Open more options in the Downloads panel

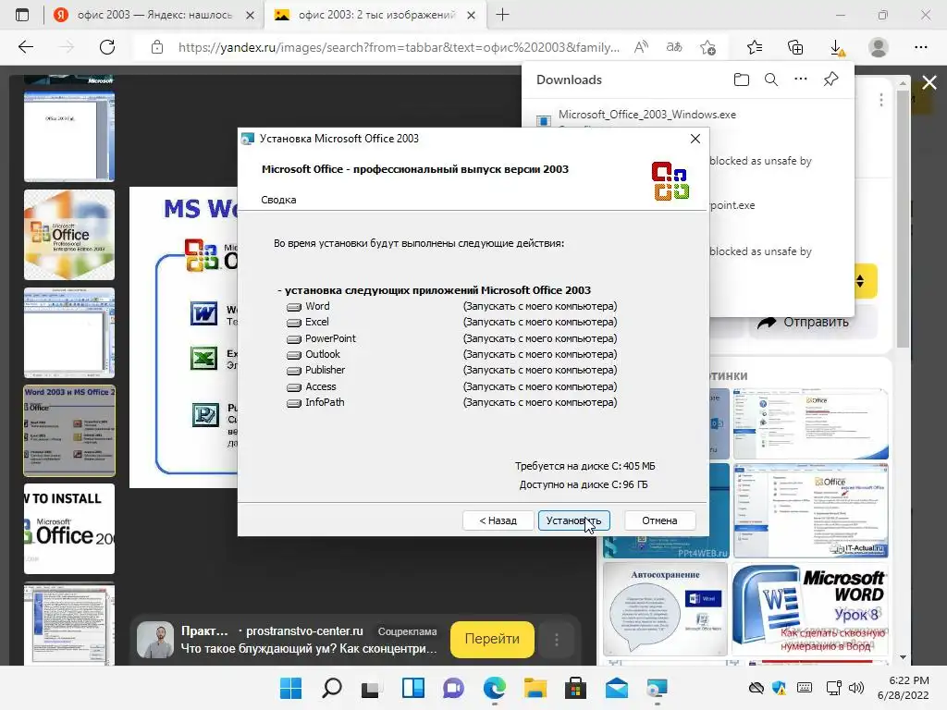click(x=801, y=80)
